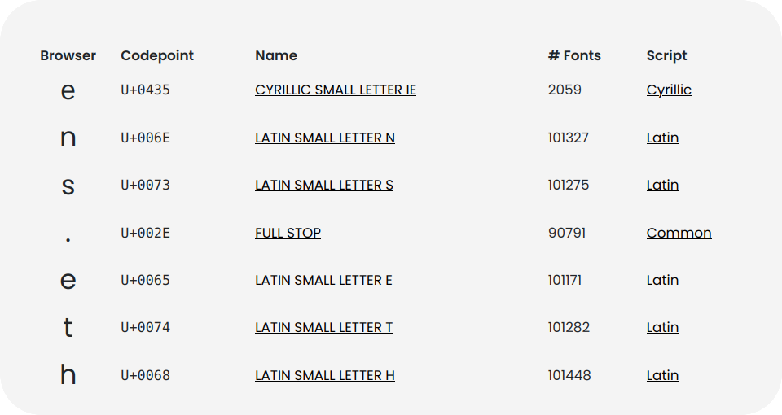
Task: Select the U+002E codepoint text
Action: [x=145, y=233]
